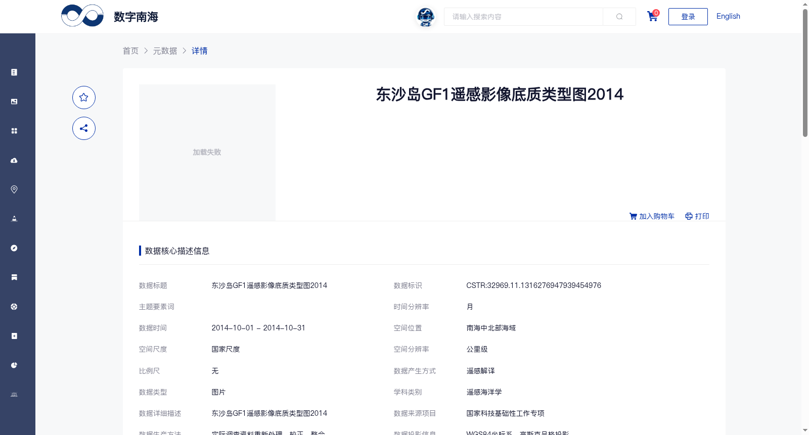Click the value 遥感海洋学
Image resolution: width=809 pixels, height=435 pixels.
[484, 392]
